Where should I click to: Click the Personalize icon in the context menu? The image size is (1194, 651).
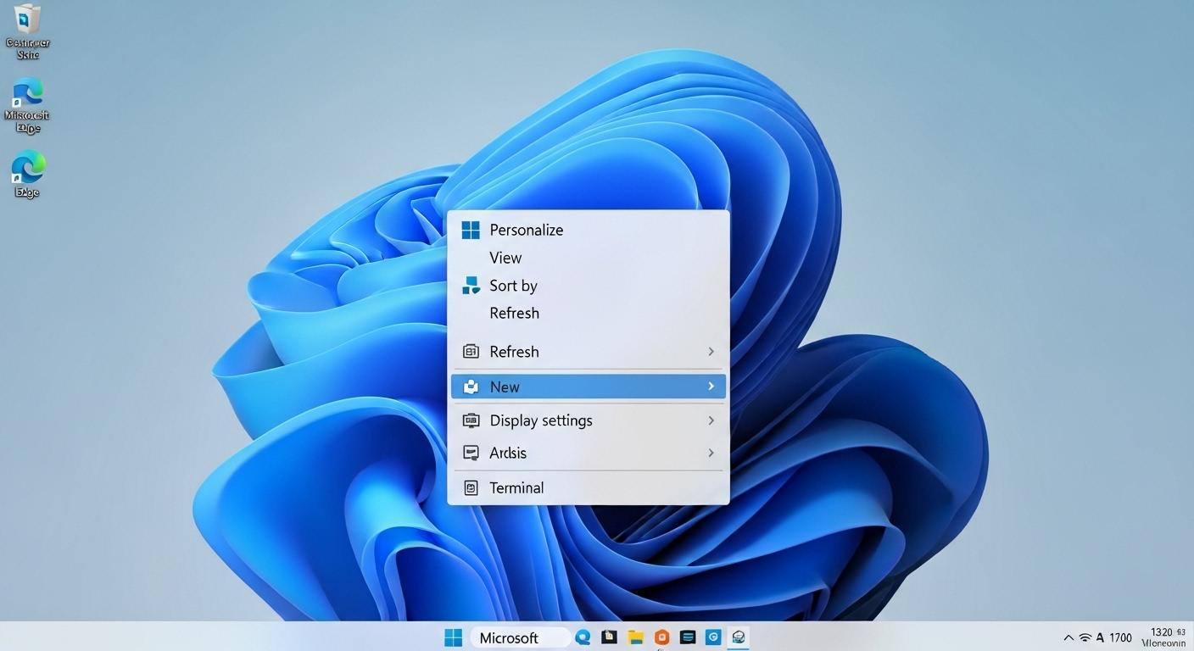(471, 229)
